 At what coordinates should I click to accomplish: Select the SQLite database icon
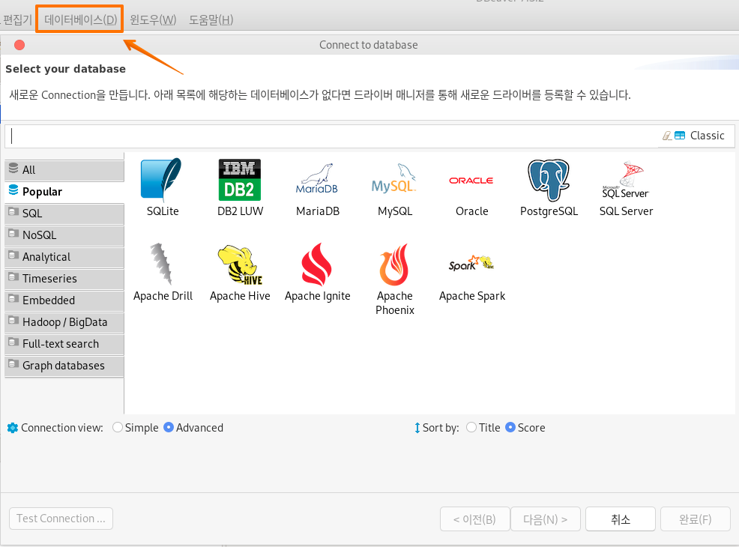tap(162, 180)
